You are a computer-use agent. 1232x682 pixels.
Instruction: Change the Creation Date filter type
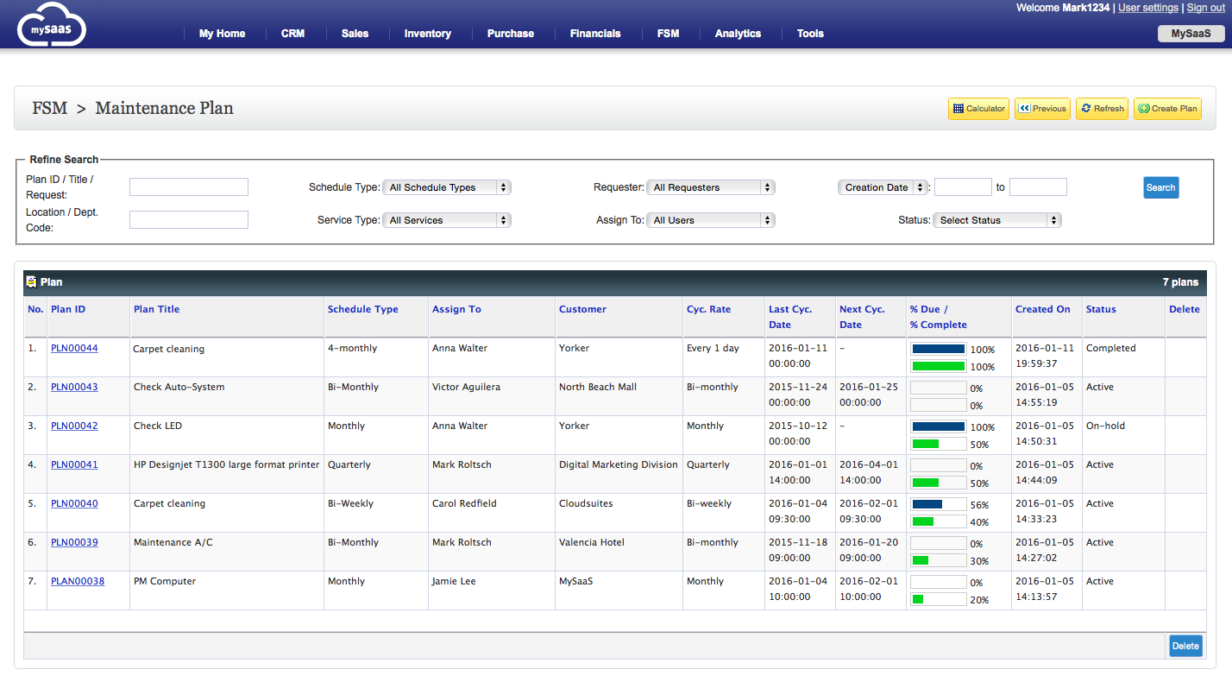[883, 187]
